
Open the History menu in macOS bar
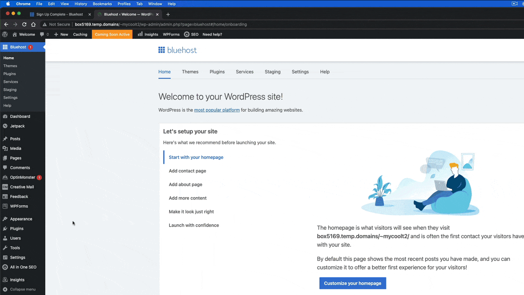81,4
